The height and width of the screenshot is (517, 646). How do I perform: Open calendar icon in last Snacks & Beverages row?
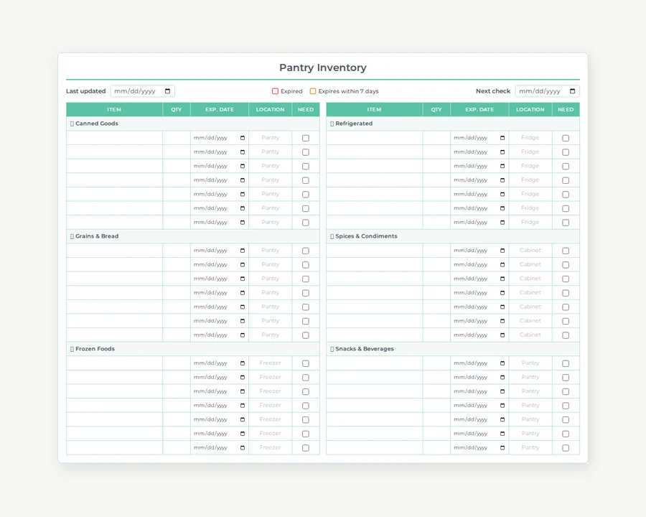tap(502, 447)
